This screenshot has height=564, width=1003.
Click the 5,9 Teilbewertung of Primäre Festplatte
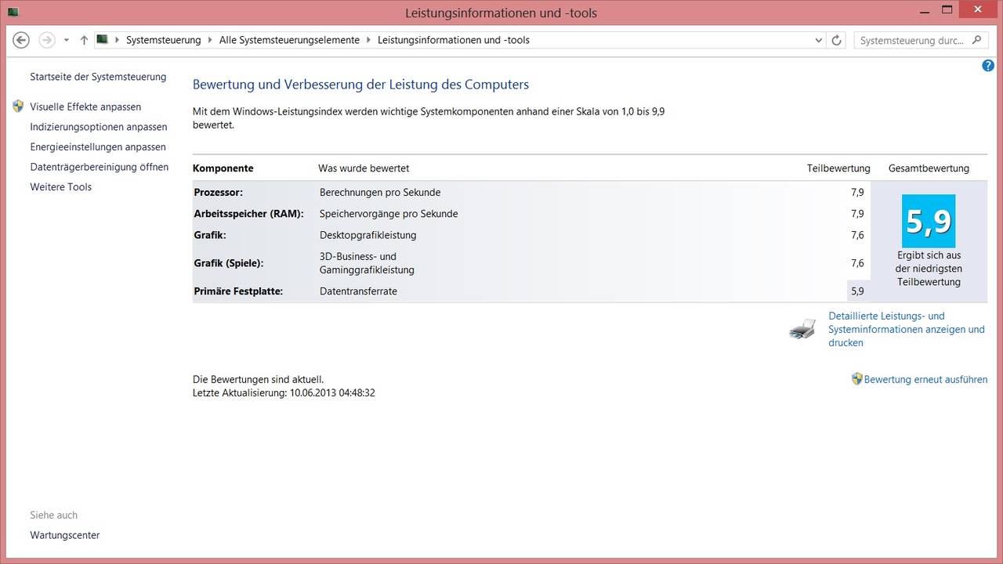[x=857, y=291]
